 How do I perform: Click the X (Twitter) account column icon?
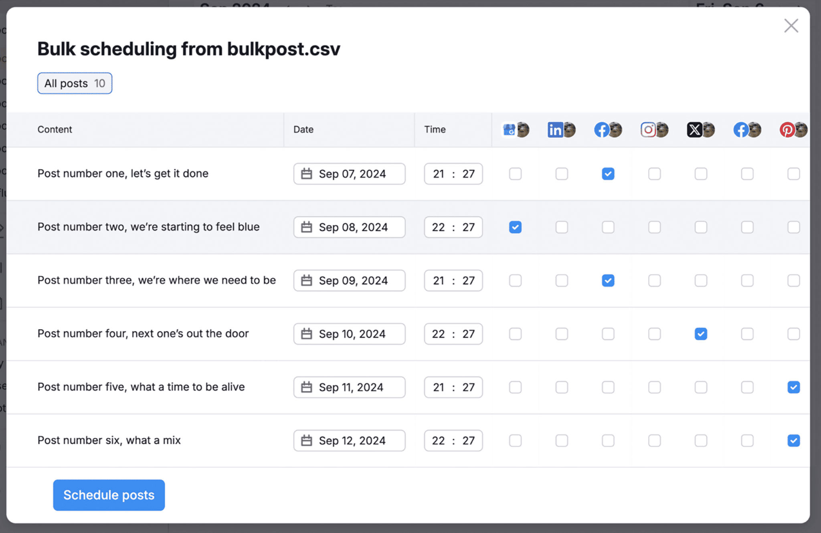click(701, 130)
